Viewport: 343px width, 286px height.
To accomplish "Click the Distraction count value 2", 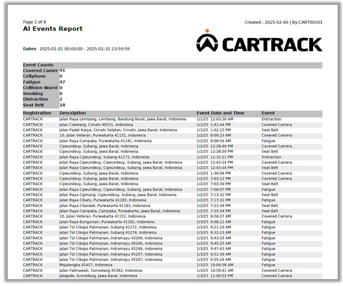I will click(61, 99).
